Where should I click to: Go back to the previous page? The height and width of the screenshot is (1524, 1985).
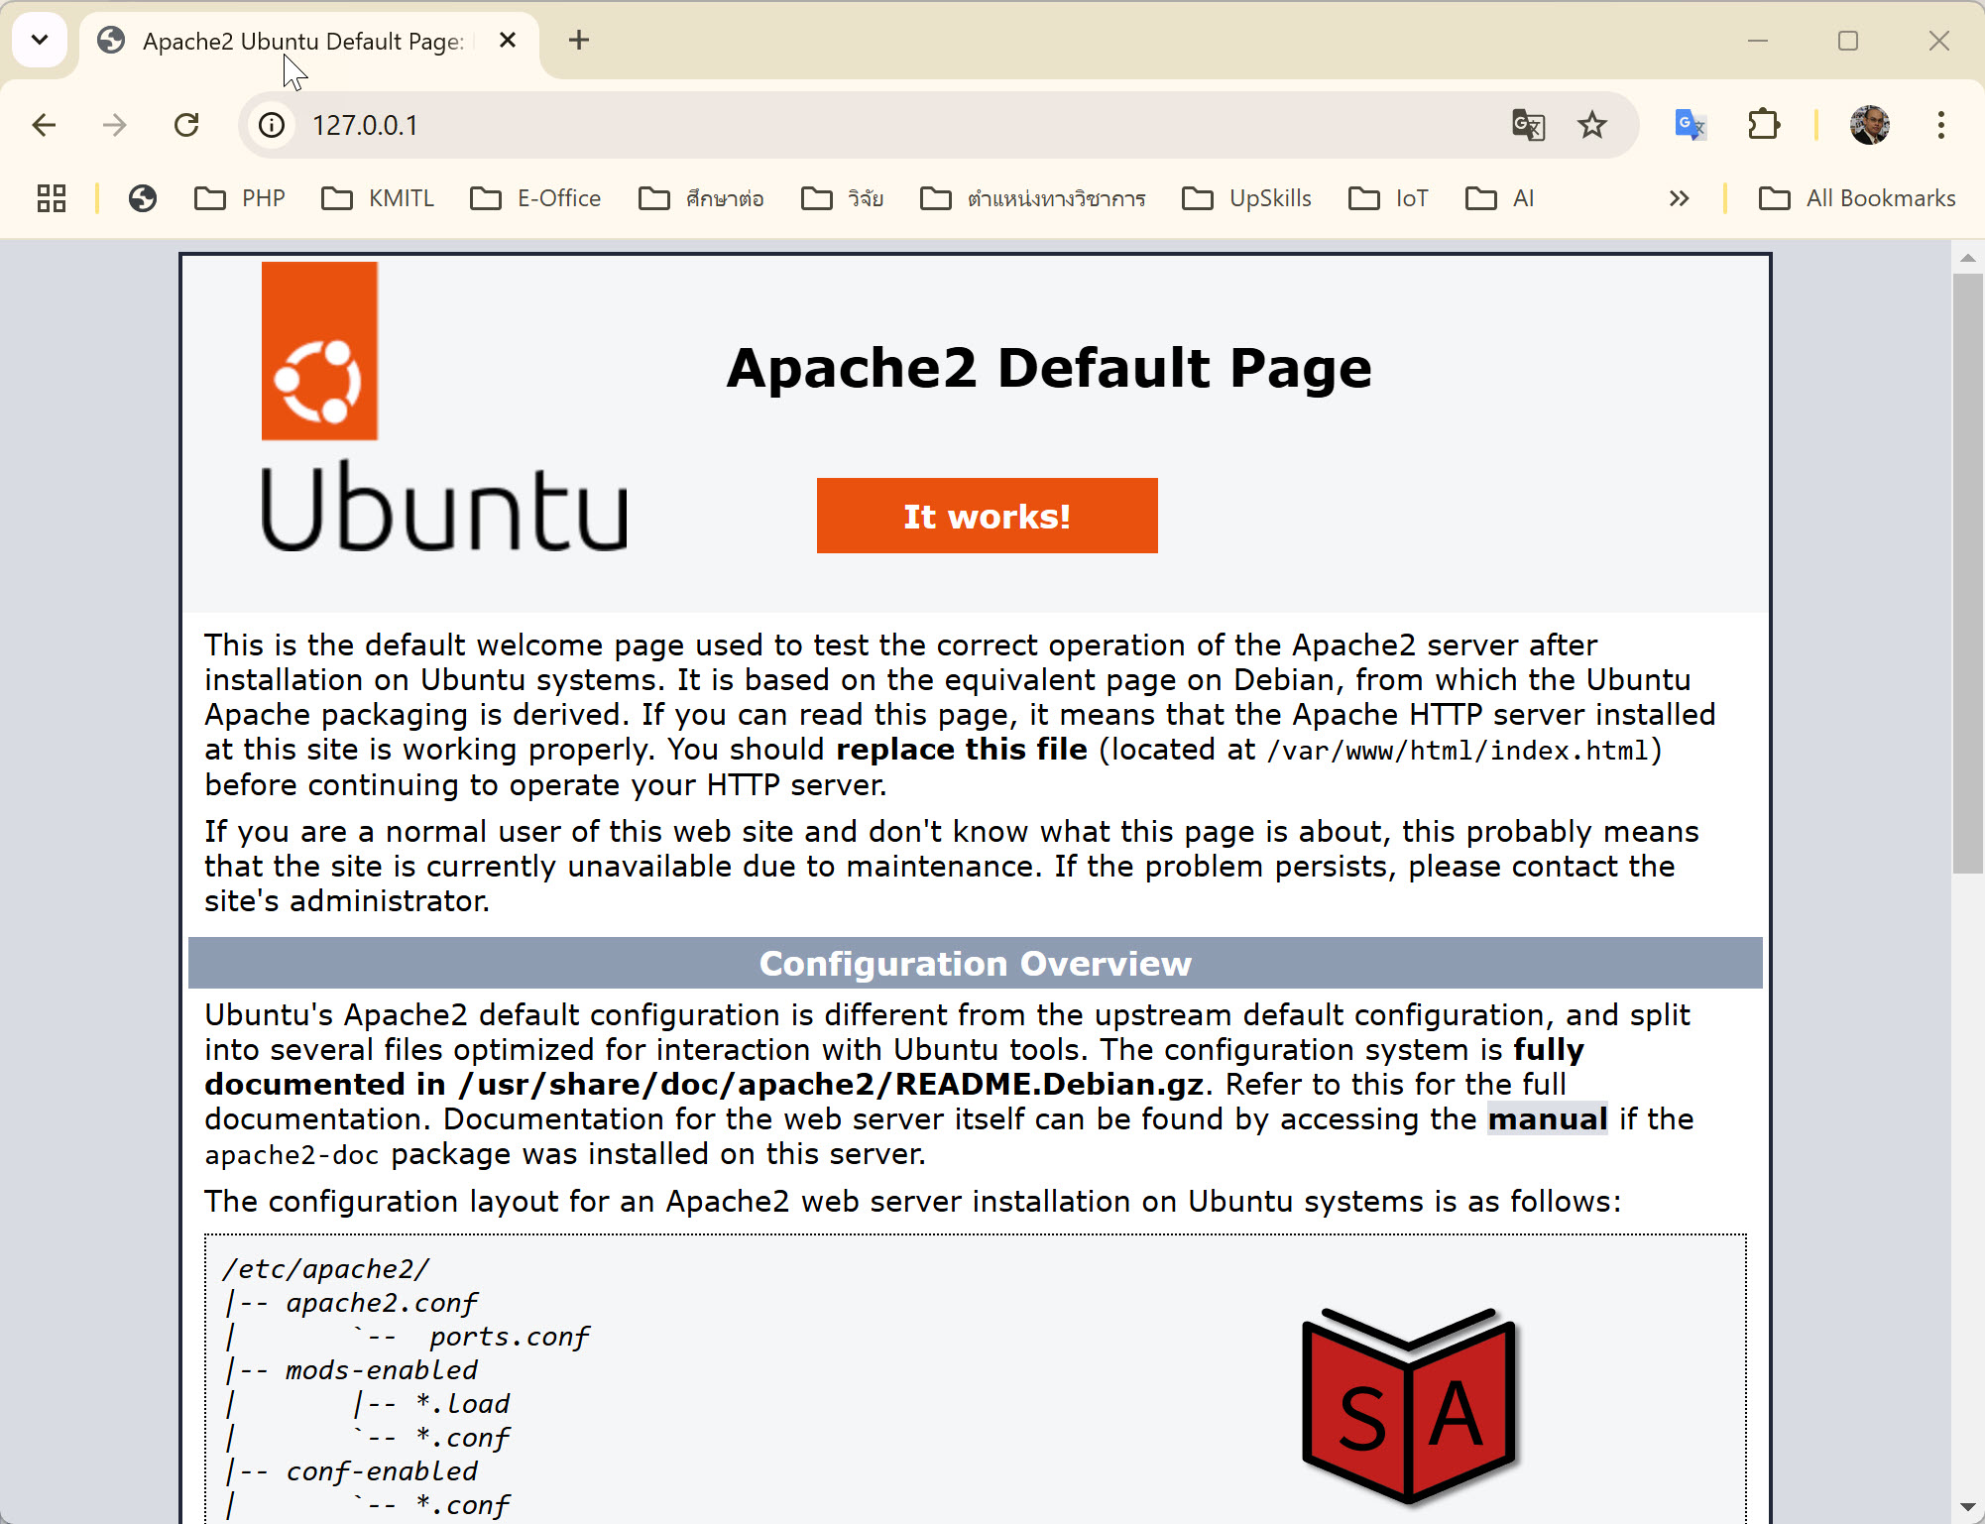[x=44, y=125]
